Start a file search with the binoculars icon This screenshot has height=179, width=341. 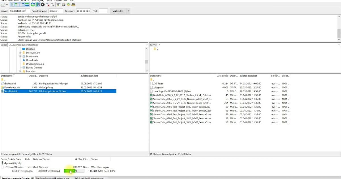pyautogui.click(x=73, y=5)
